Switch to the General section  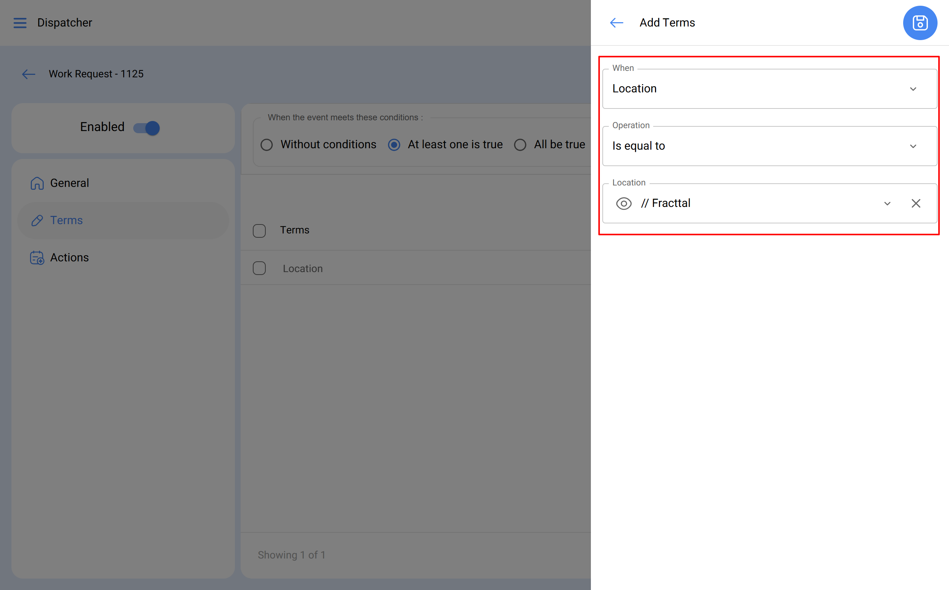point(69,183)
